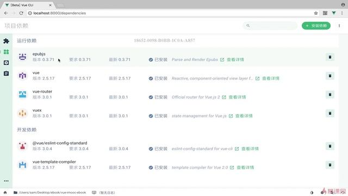Click 'template compiler for Vue 2.0' description
Screen dimensions: 348x196
coord(200,167)
